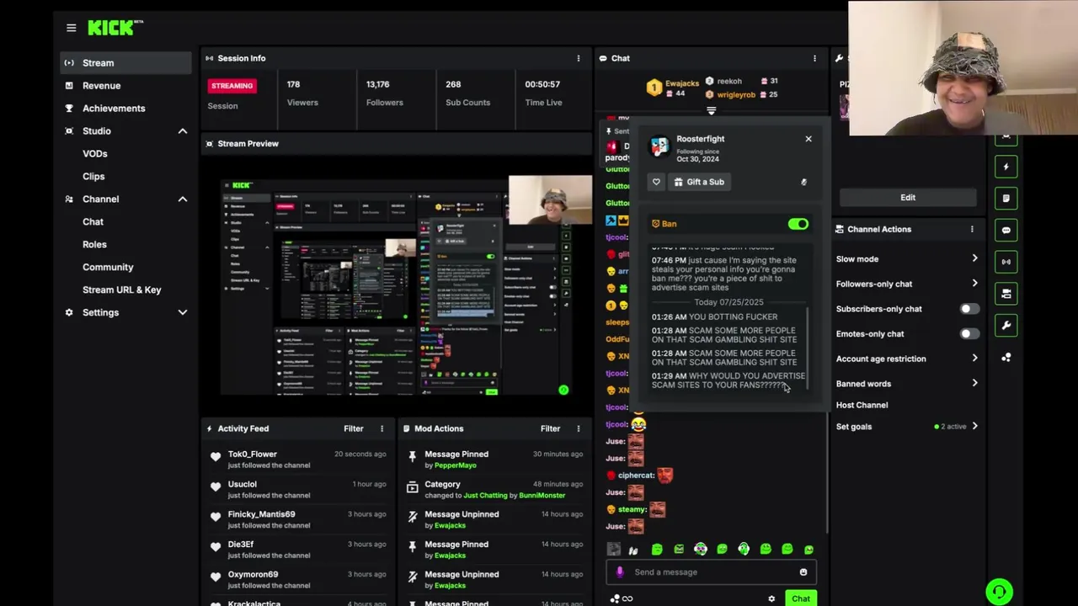Viewport: 1078px width, 606px height.
Task: Select the Finicky_Mantis69 follow entry
Action: [x=298, y=519]
